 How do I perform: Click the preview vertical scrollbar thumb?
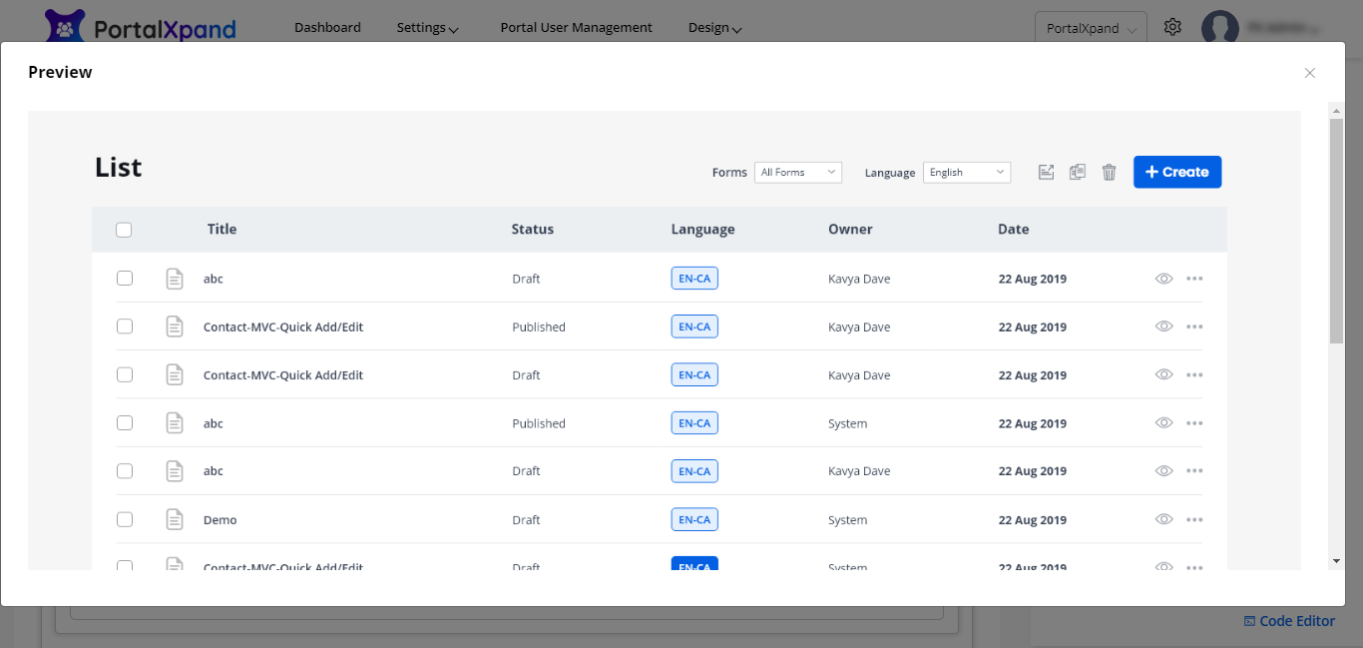click(1336, 230)
